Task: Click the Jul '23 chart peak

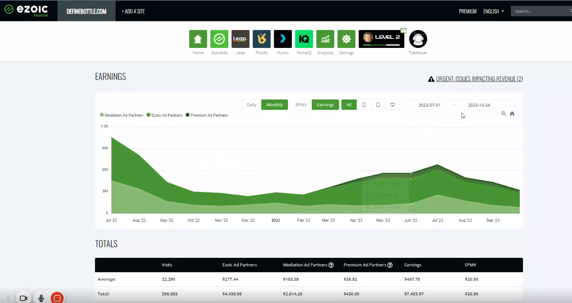Action: pyautogui.click(x=438, y=165)
